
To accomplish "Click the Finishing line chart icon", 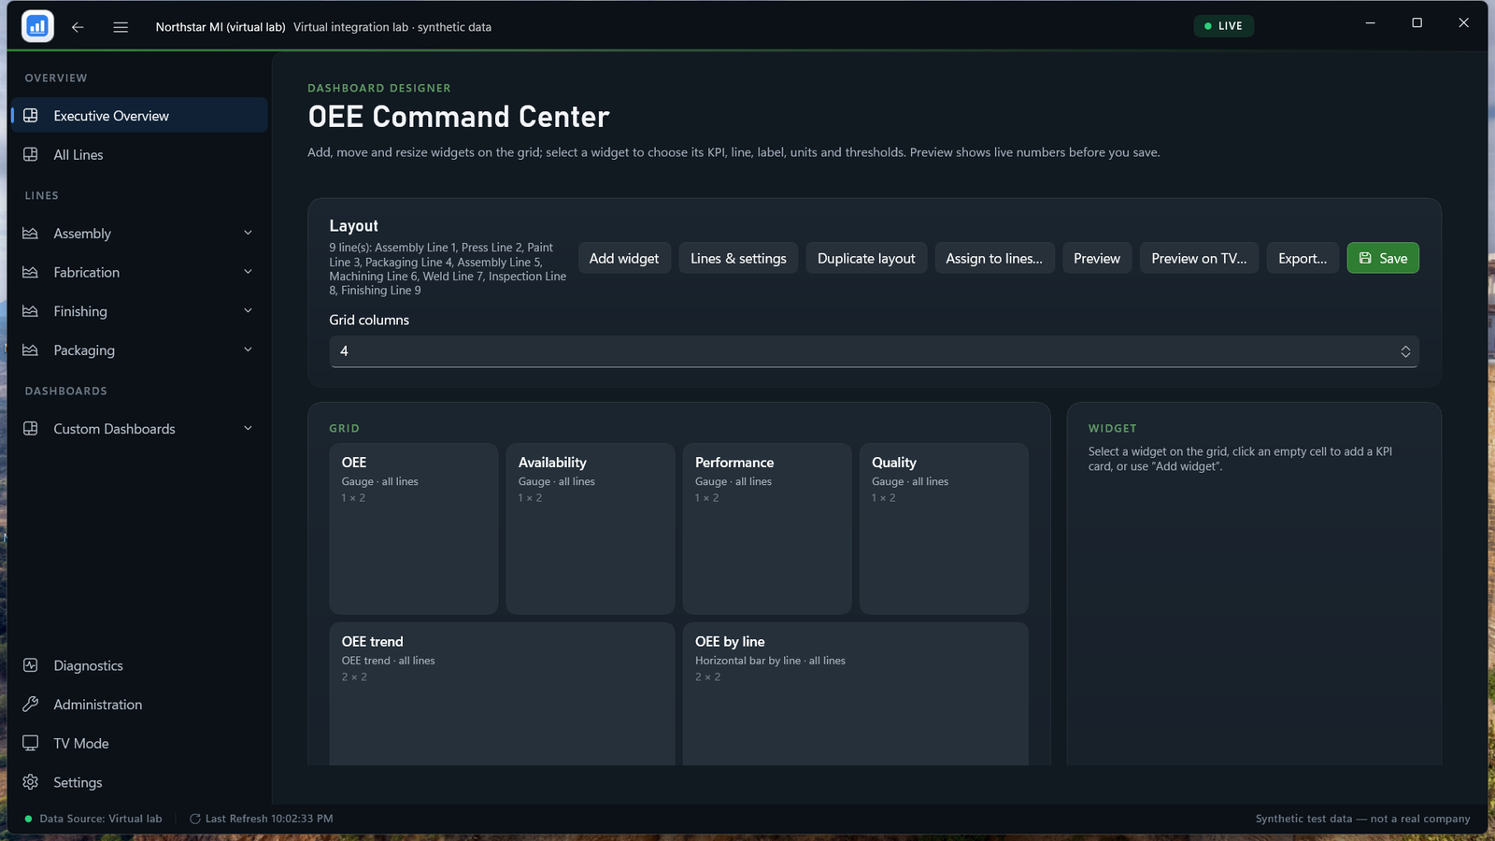I will click(x=31, y=311).
